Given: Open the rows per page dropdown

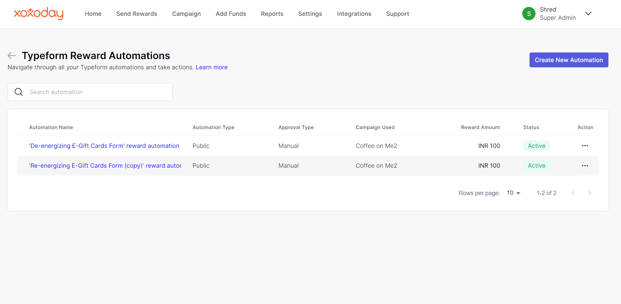Looking at the screenshot, I should tap(513, 193).
